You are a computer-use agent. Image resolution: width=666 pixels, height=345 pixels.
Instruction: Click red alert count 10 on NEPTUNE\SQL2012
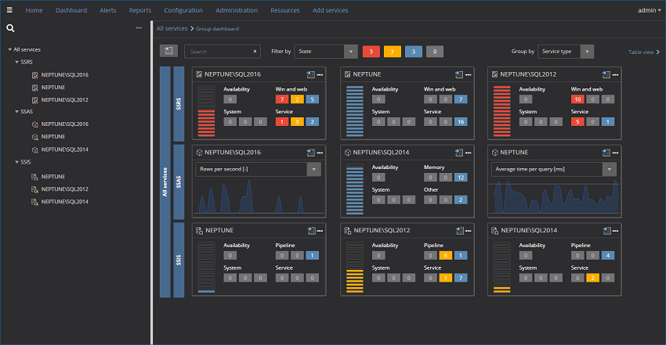pyautogui.click(x=577, y=99)
